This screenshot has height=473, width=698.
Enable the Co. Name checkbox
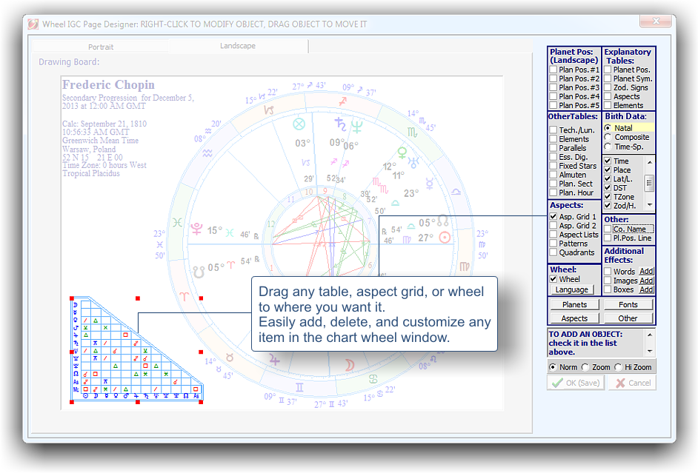[608, 229]
